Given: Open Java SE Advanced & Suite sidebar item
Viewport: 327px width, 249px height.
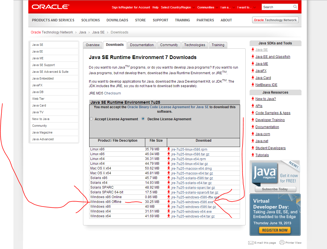Looking at the screenshot, I should coord(54,72).
